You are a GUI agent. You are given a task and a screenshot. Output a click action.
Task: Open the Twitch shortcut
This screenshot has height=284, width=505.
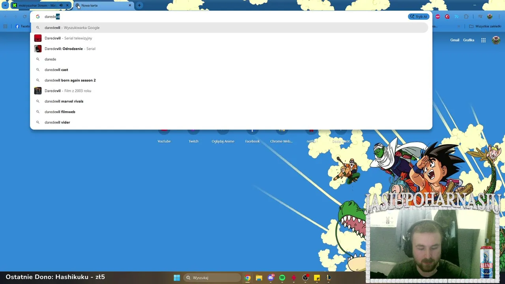193,136
